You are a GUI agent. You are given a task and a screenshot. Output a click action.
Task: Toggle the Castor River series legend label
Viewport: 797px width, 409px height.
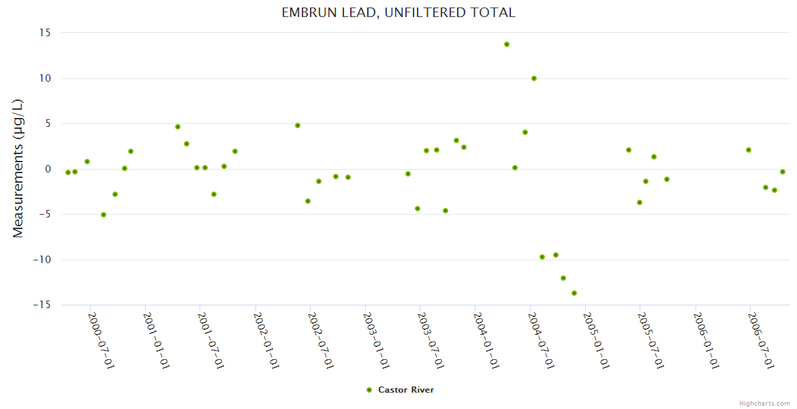(405, 390)
